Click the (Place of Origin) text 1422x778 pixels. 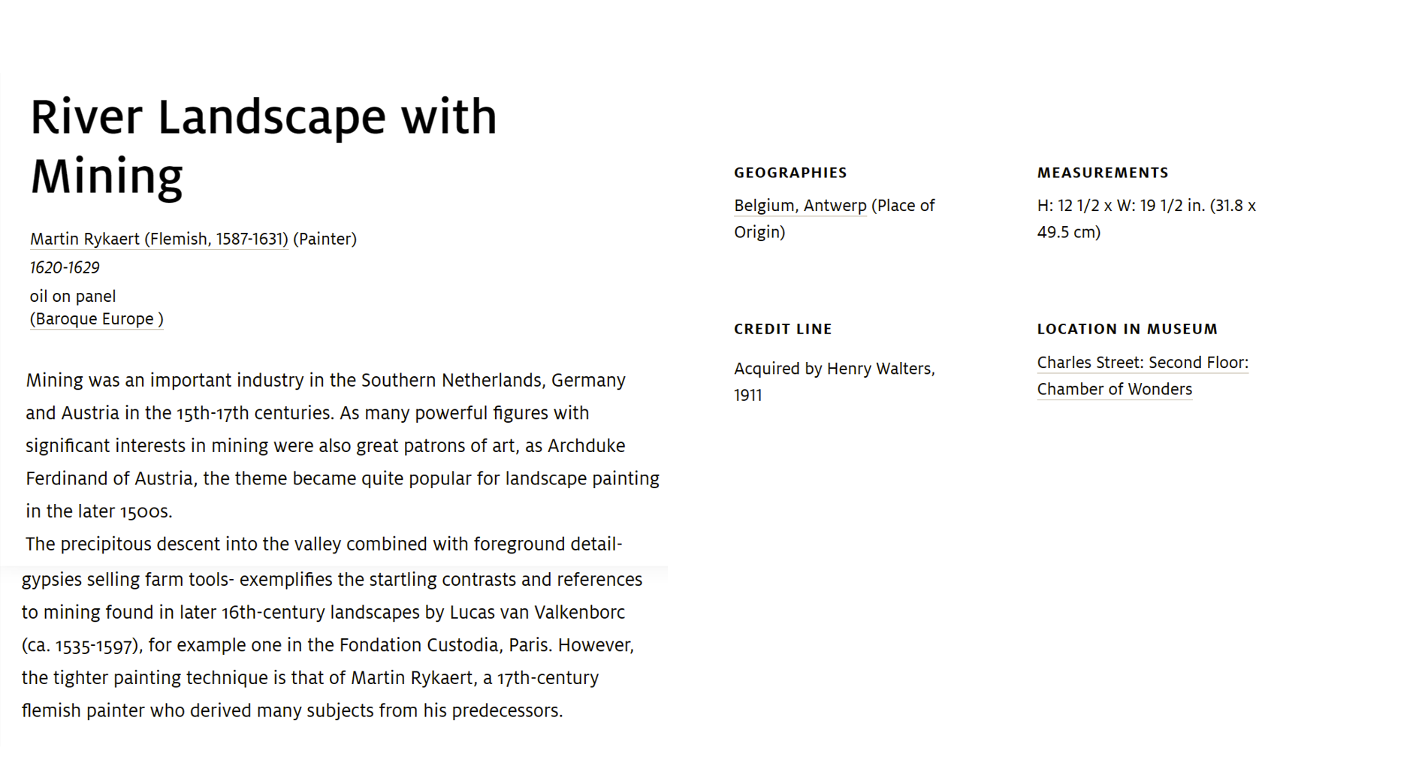(834, 219)
